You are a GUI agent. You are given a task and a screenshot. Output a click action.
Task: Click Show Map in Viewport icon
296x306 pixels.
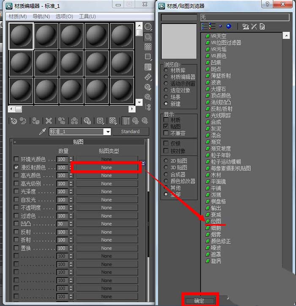tap(113, 121)
